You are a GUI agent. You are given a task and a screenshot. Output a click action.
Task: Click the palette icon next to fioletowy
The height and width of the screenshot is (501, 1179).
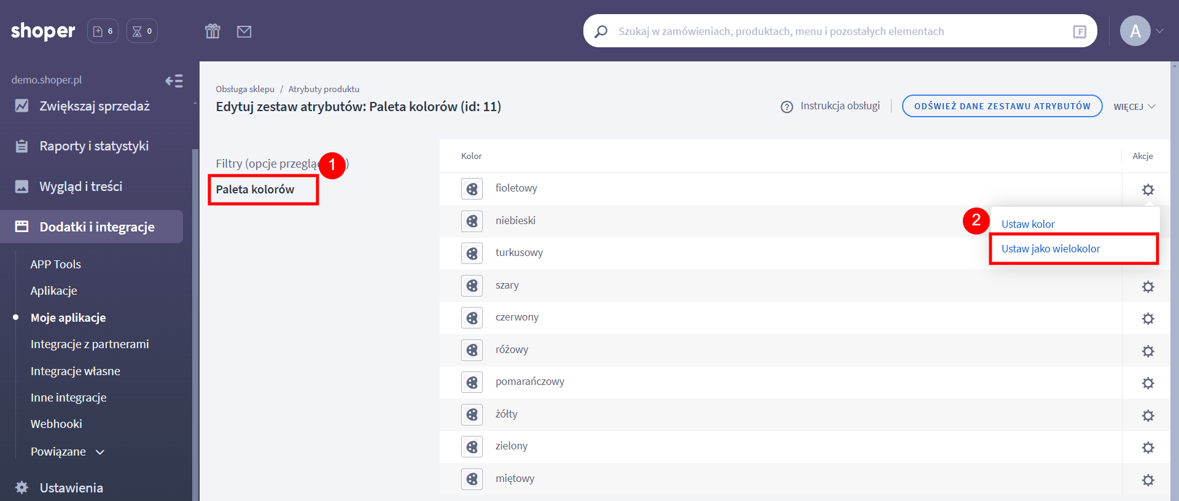pos(472,189)
